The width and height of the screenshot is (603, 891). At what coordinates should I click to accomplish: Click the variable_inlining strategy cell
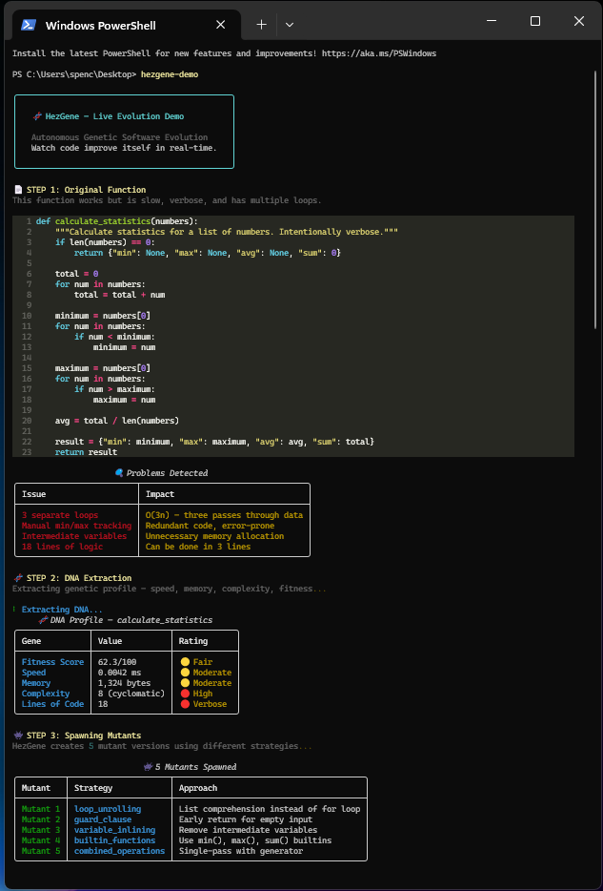tap(114, 830)
